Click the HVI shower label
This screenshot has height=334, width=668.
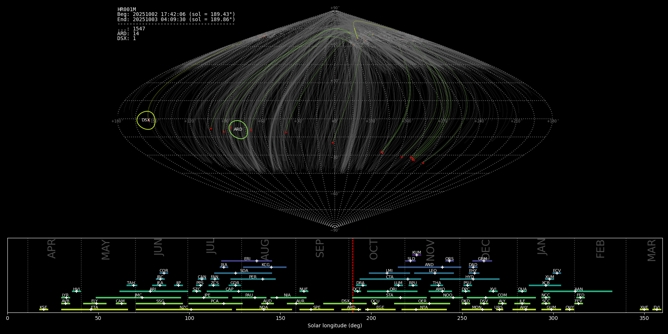click(76, 289)
